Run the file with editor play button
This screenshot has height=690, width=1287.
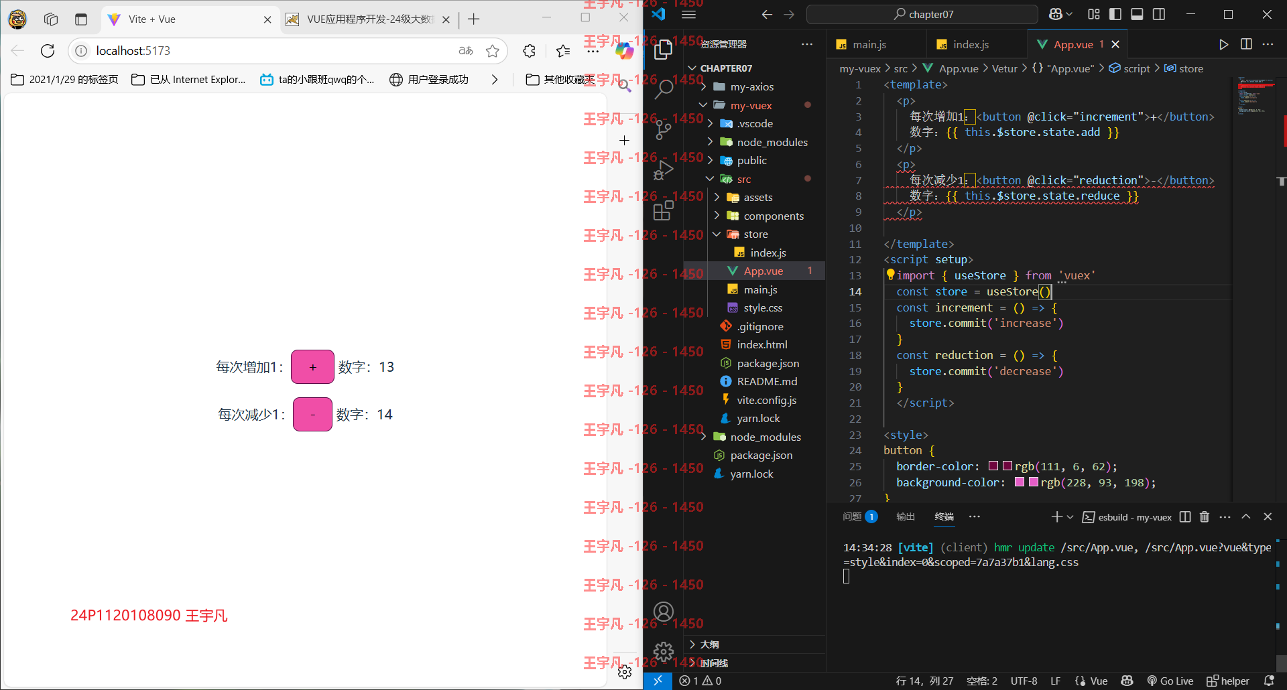(1223, 44)
